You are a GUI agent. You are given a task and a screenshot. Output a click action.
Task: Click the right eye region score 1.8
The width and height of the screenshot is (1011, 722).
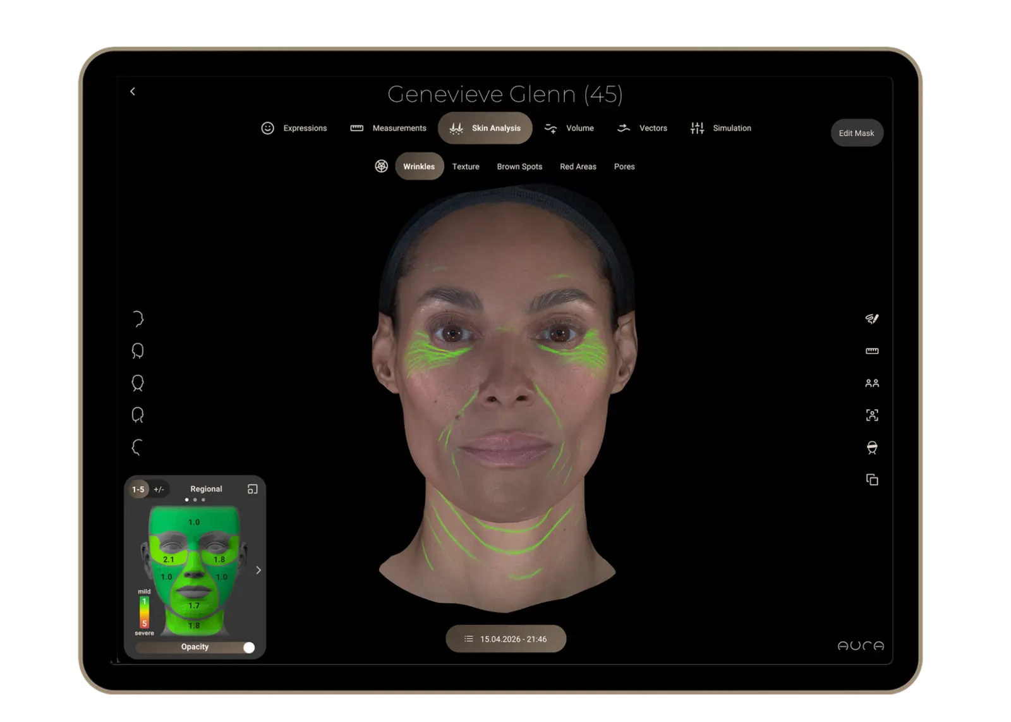[x=219, y=560]
